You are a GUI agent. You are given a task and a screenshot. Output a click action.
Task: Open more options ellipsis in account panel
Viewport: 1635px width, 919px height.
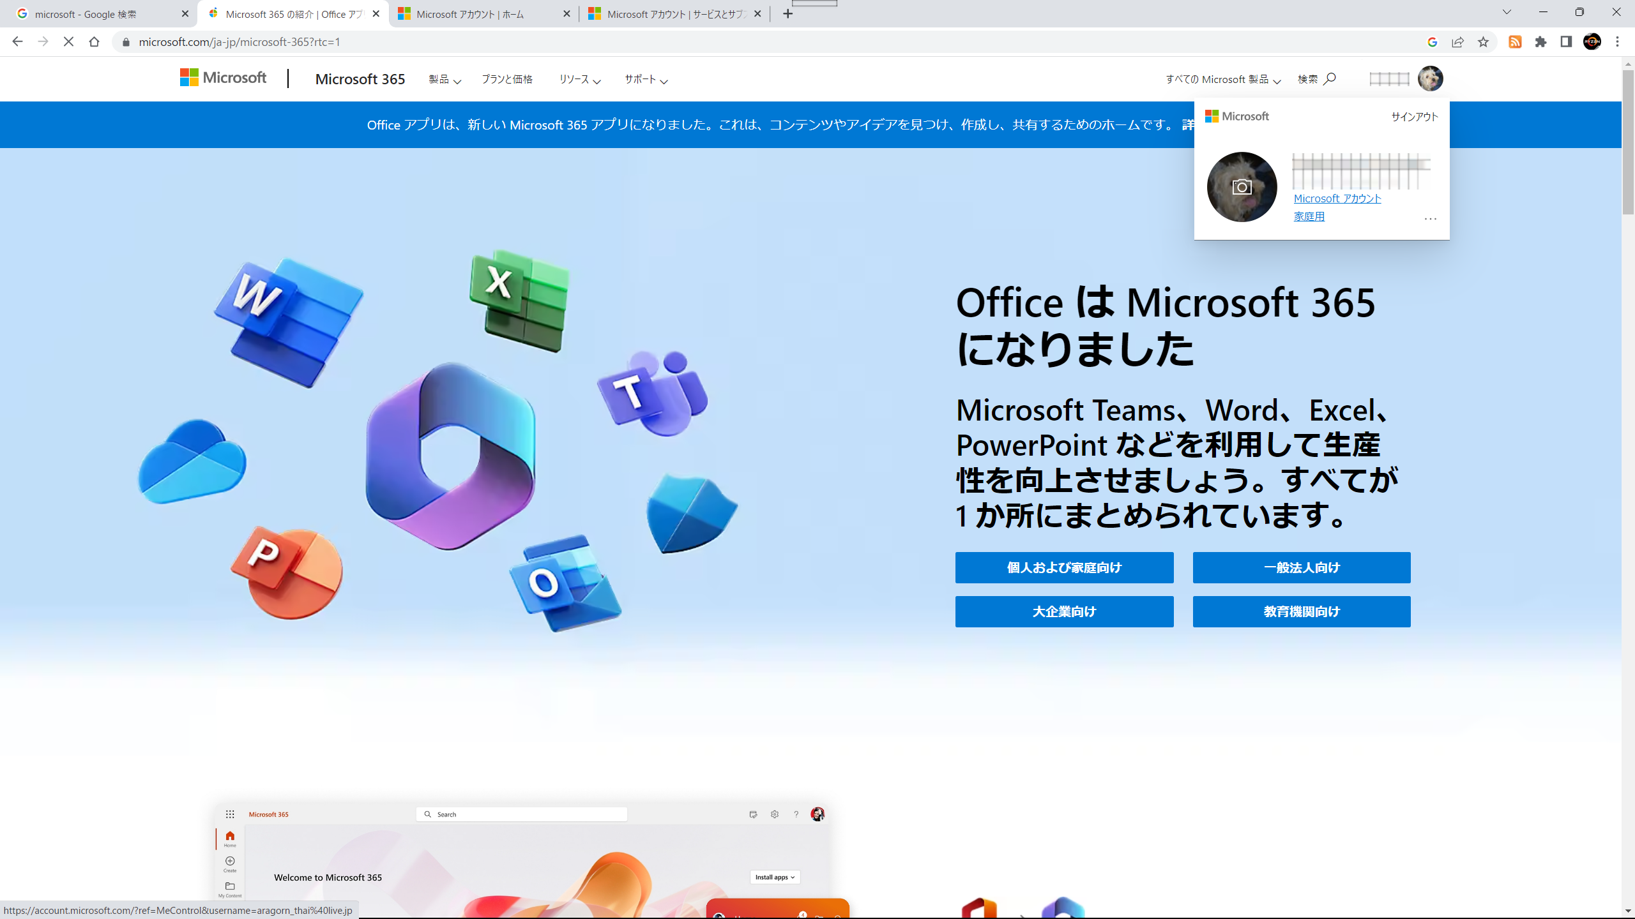1430,218
